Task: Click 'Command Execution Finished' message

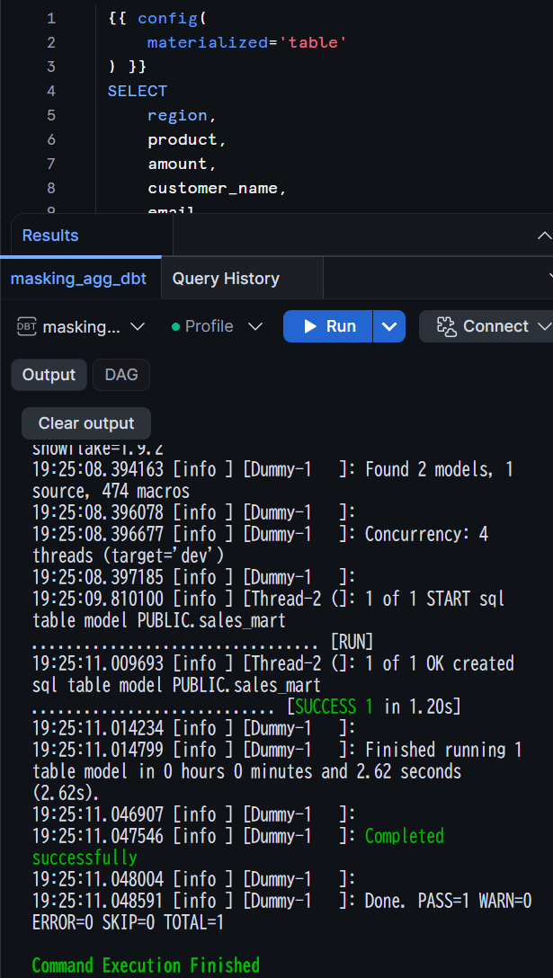Action: pos(146,965)
